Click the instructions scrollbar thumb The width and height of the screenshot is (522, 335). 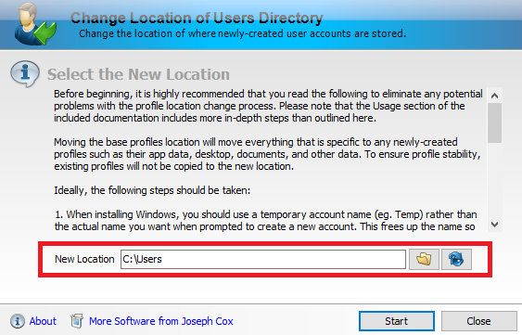(x=495, y=122)
